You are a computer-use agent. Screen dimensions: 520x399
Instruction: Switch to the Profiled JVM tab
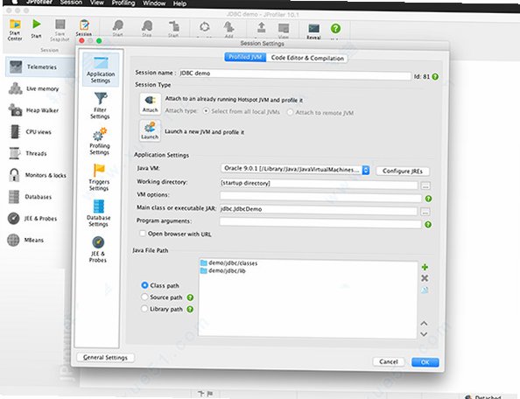pyautogui.click(x=245, y=57)
